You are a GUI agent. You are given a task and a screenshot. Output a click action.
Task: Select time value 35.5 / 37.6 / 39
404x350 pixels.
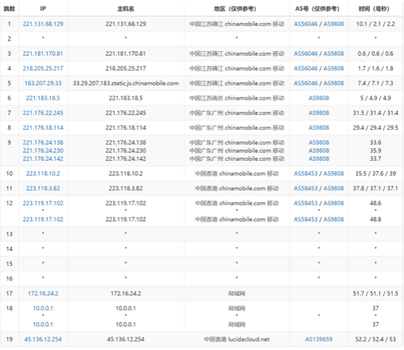[376, 173]
